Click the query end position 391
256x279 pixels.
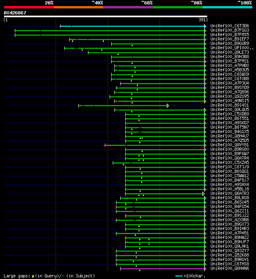[202, 20]
